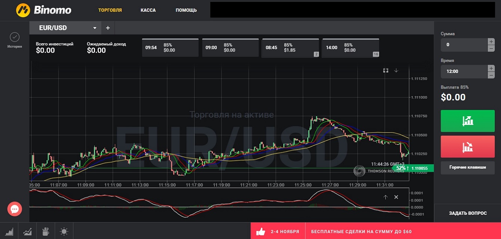Select the 09:00 expiry tile
Viewport: 501px width, 239px height.
point(230,48)
